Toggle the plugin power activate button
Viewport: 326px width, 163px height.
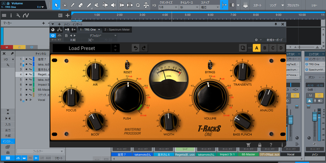click(x=53, y=35)
